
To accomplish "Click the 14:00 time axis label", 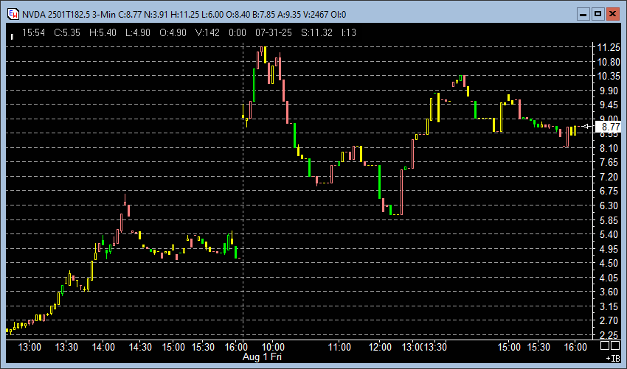I will pyautogui.click(x=103, y=347).
